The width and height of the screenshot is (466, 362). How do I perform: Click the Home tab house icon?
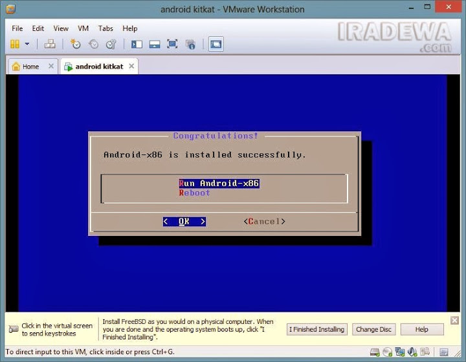coord(16,66)
